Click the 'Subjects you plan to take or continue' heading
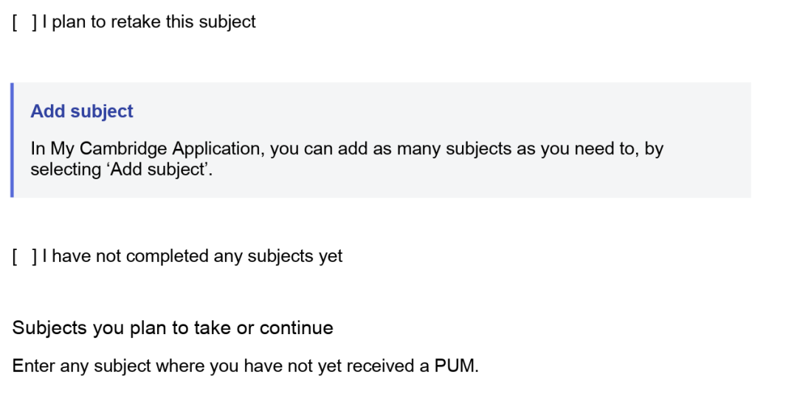 [173, 328]
